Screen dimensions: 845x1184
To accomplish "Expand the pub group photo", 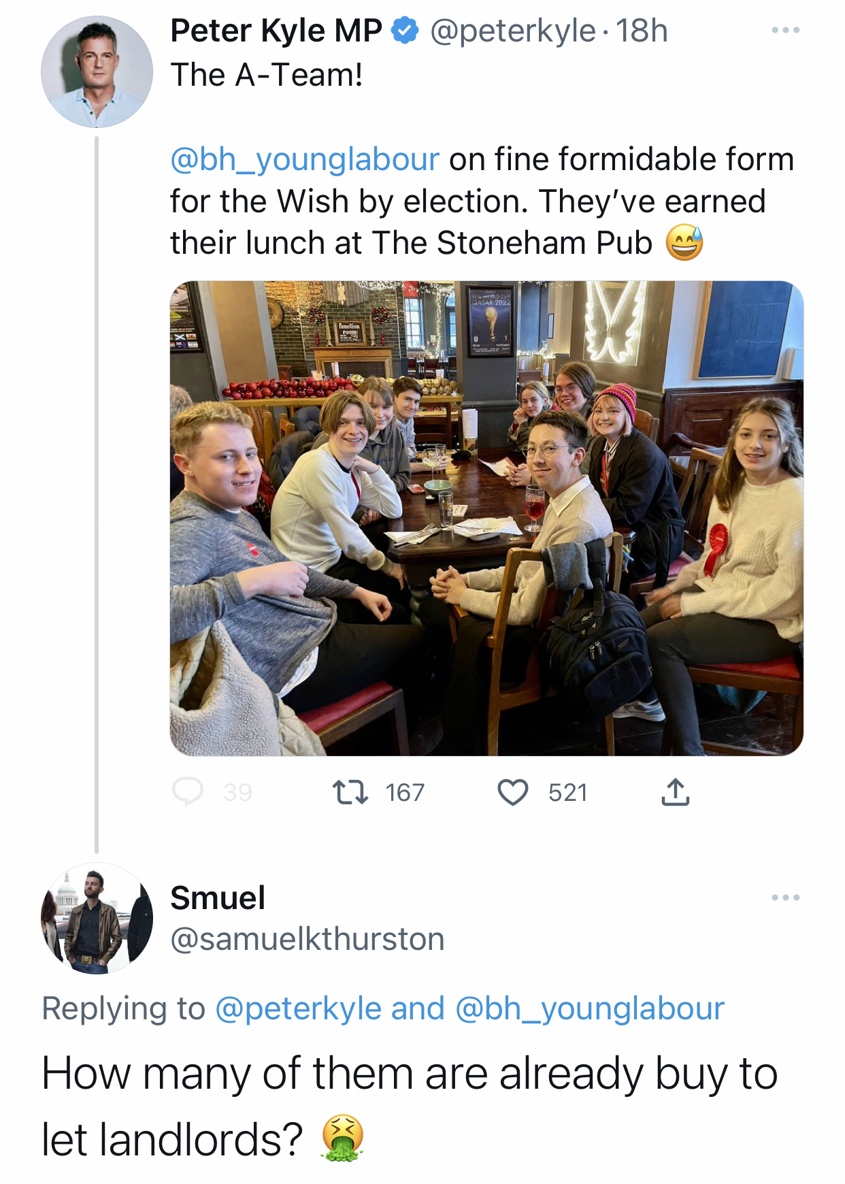I will 486,518.
